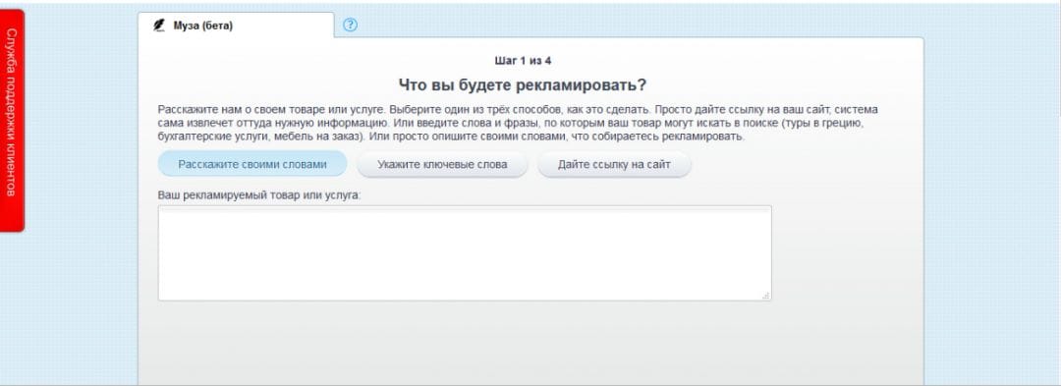Click the quill icon on Муза tab
The image size is (1061, 386).
[159, 26]
